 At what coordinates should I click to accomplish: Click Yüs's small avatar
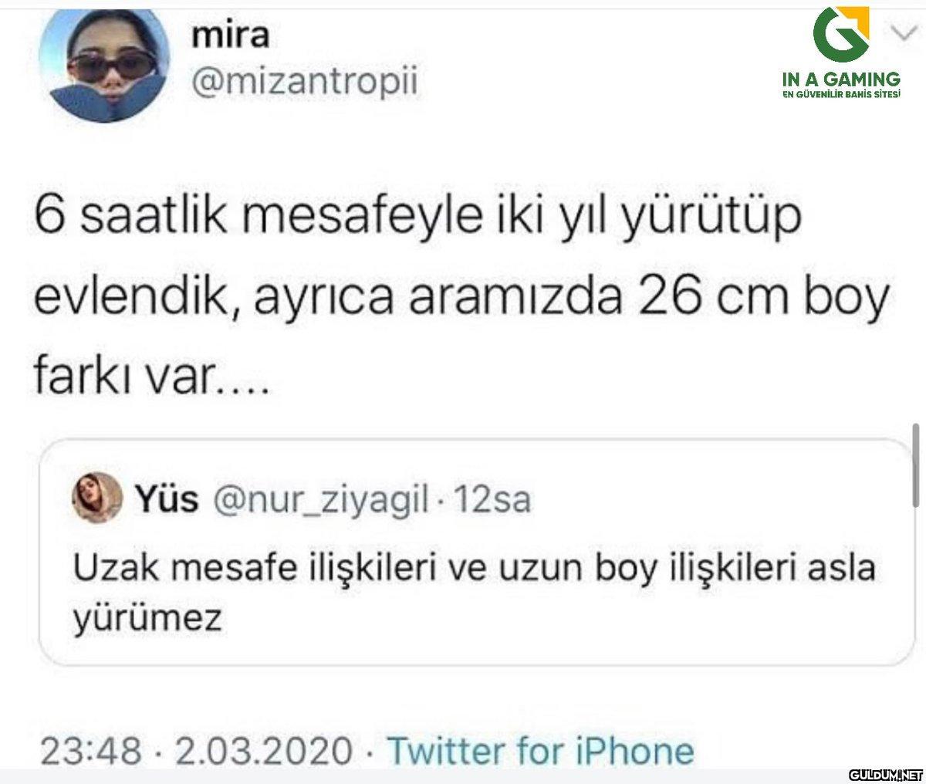[x=96, y=500]
